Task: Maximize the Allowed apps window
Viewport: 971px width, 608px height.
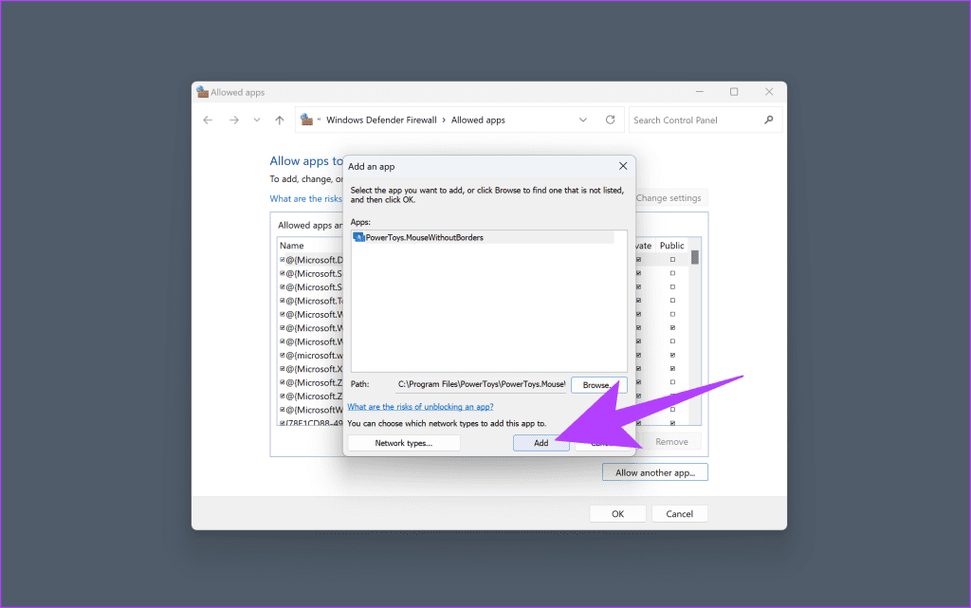Action: coord(734,92)
